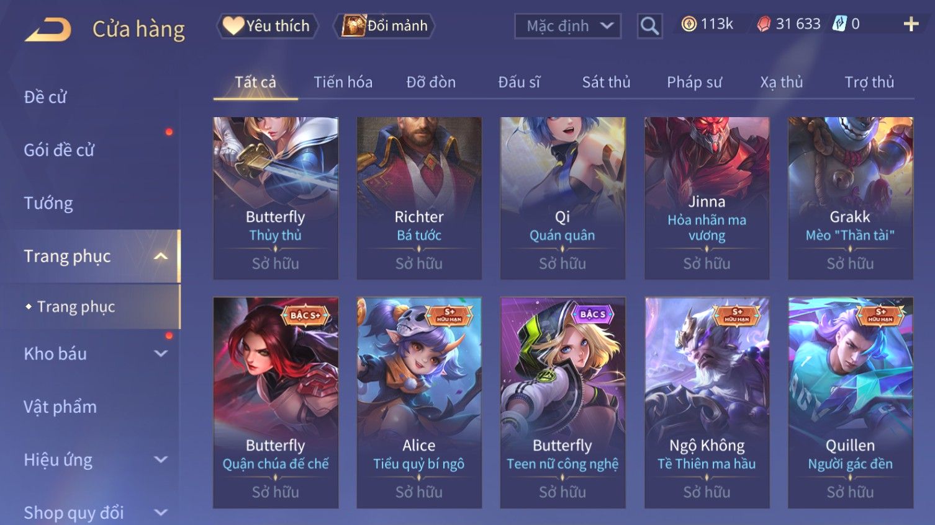Switch to the Sát thủ tab

point(606,82)
